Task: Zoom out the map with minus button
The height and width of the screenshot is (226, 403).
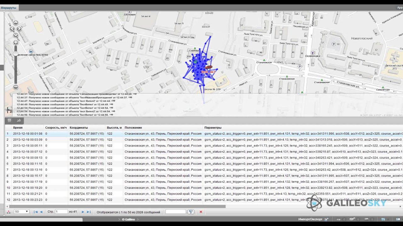Action: (15, 87)
